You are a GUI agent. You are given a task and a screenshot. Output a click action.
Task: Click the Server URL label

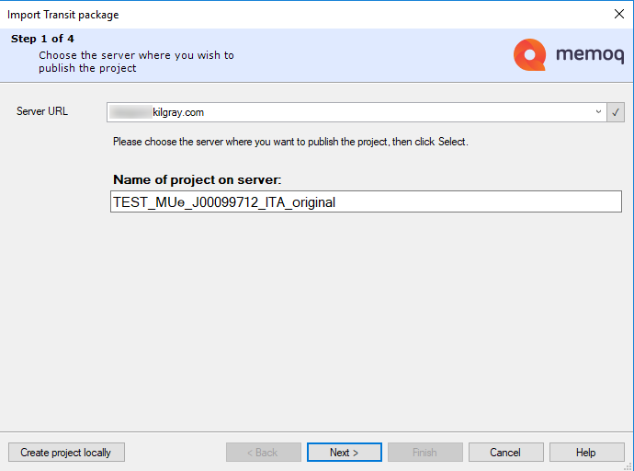pos(42,111)
